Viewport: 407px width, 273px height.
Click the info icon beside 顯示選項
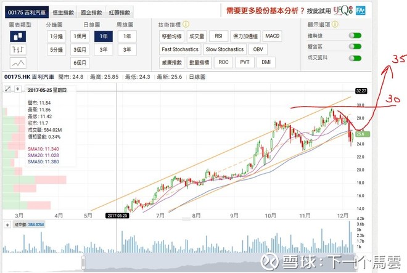click(335, 25)
